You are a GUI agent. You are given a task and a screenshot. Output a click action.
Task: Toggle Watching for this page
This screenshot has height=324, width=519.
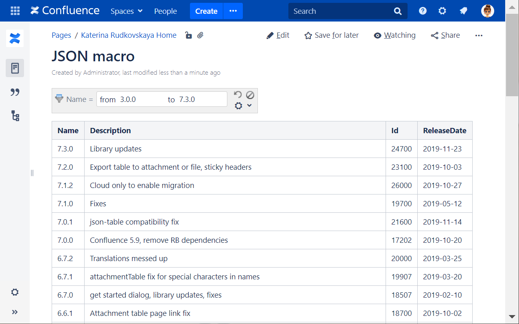(395, 35)
